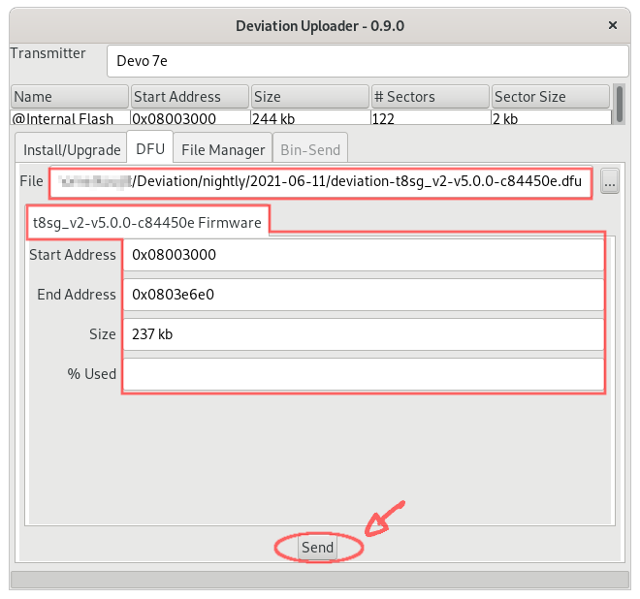Click the 0x08003000 cell in flash table
Viewport: 640px width, 599px height.
pos(190,118)
